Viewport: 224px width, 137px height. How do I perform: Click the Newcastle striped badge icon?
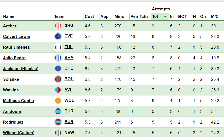tap(58, 133)
